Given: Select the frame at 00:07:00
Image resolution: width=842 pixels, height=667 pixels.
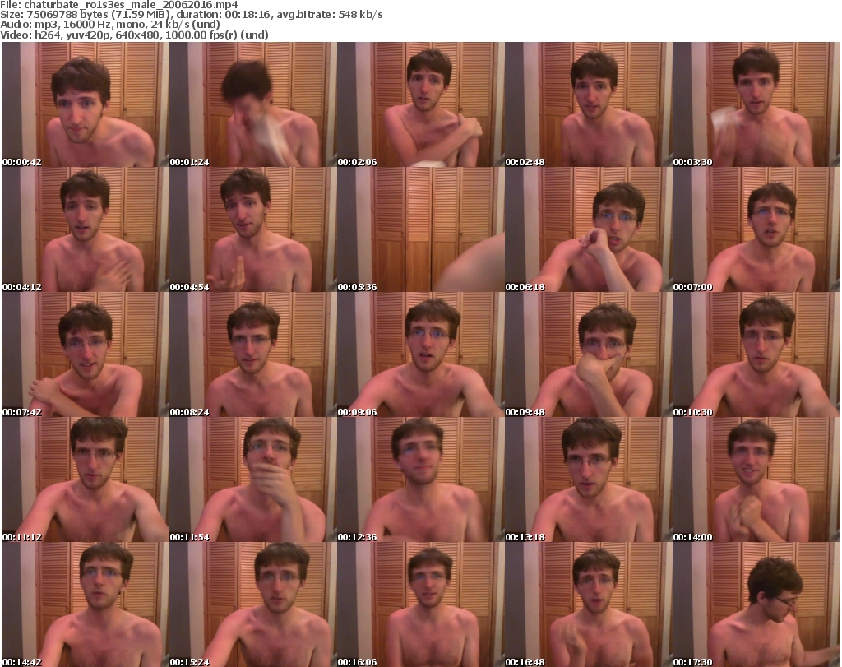Looking at the screenshot, I should point(756,229).
